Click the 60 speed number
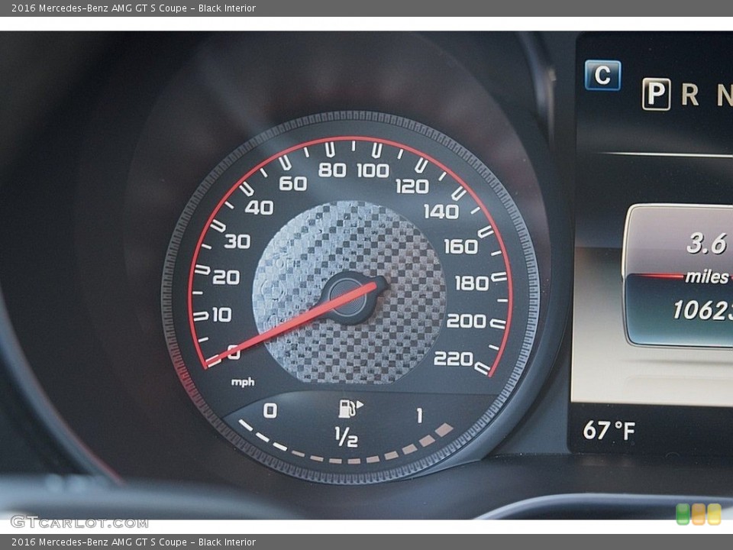Image resolution: width=733 pixels, height=550 pixels. tap(293, 184)
